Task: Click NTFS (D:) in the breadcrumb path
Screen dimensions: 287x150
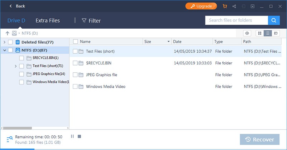Action: (30, 33)
